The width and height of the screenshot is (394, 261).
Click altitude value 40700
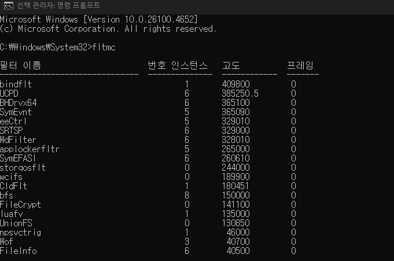tap(238, 242)
